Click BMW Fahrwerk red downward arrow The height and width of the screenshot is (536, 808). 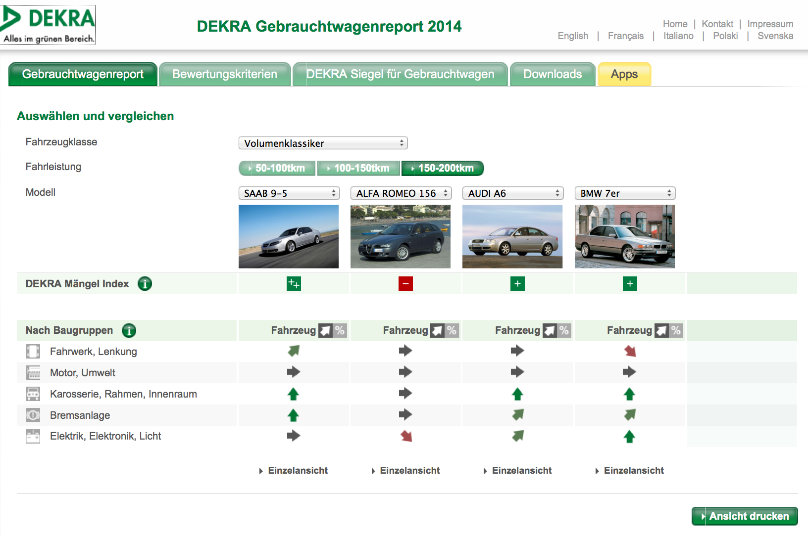(630, 351)
